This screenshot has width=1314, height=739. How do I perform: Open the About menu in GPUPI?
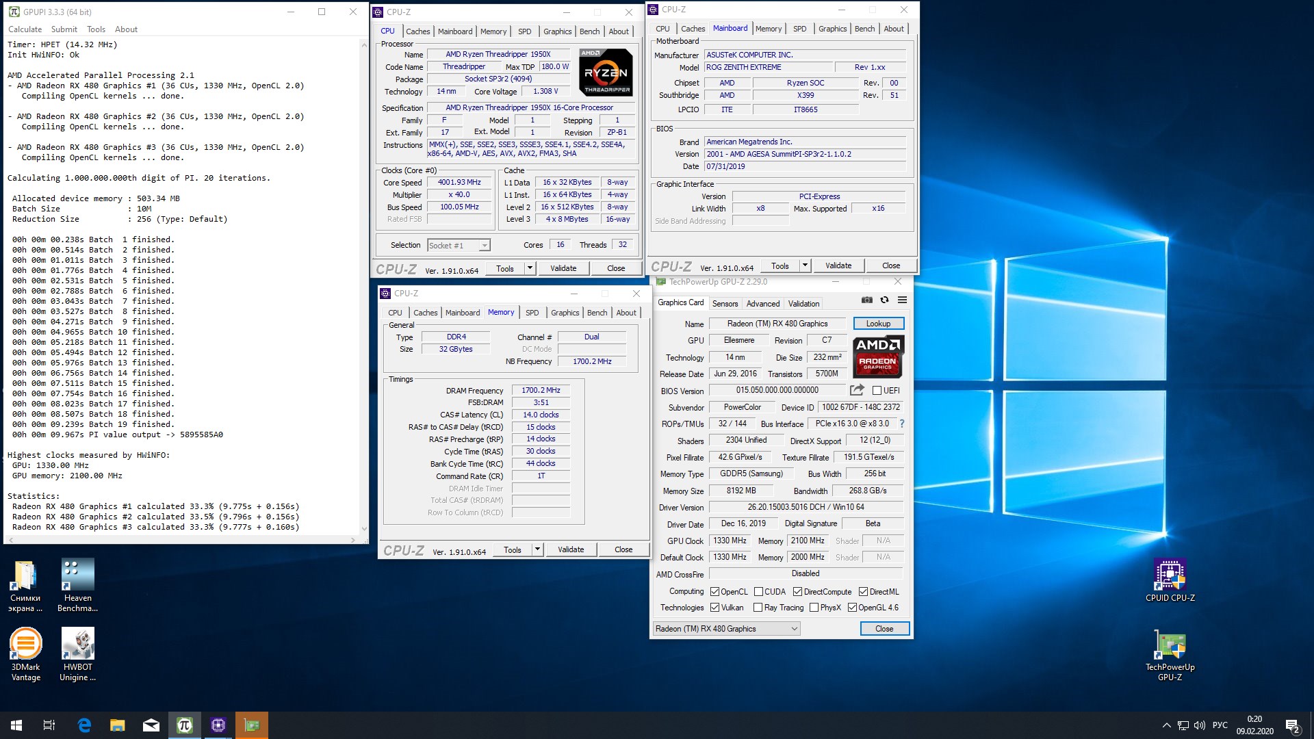pyautogui.click(x=126, y=29)
